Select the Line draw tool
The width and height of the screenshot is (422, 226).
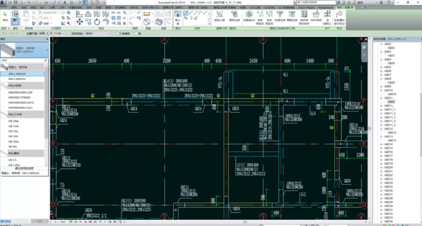[186, 13]
